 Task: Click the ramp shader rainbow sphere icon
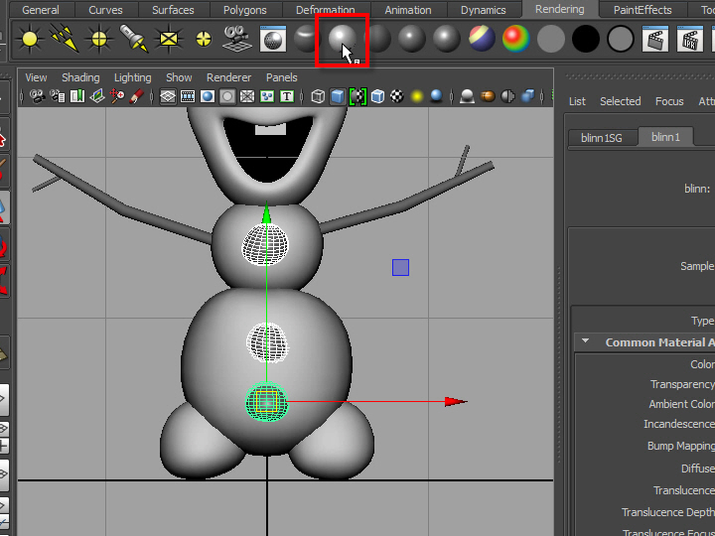tap(515, 40)
